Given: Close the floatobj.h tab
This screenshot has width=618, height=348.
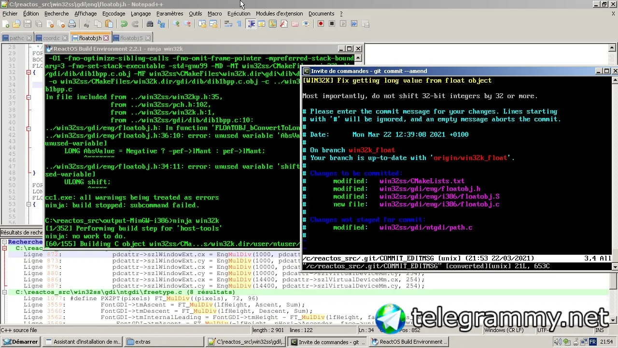Looking at the screenshot, I should [x=106, y=38].
